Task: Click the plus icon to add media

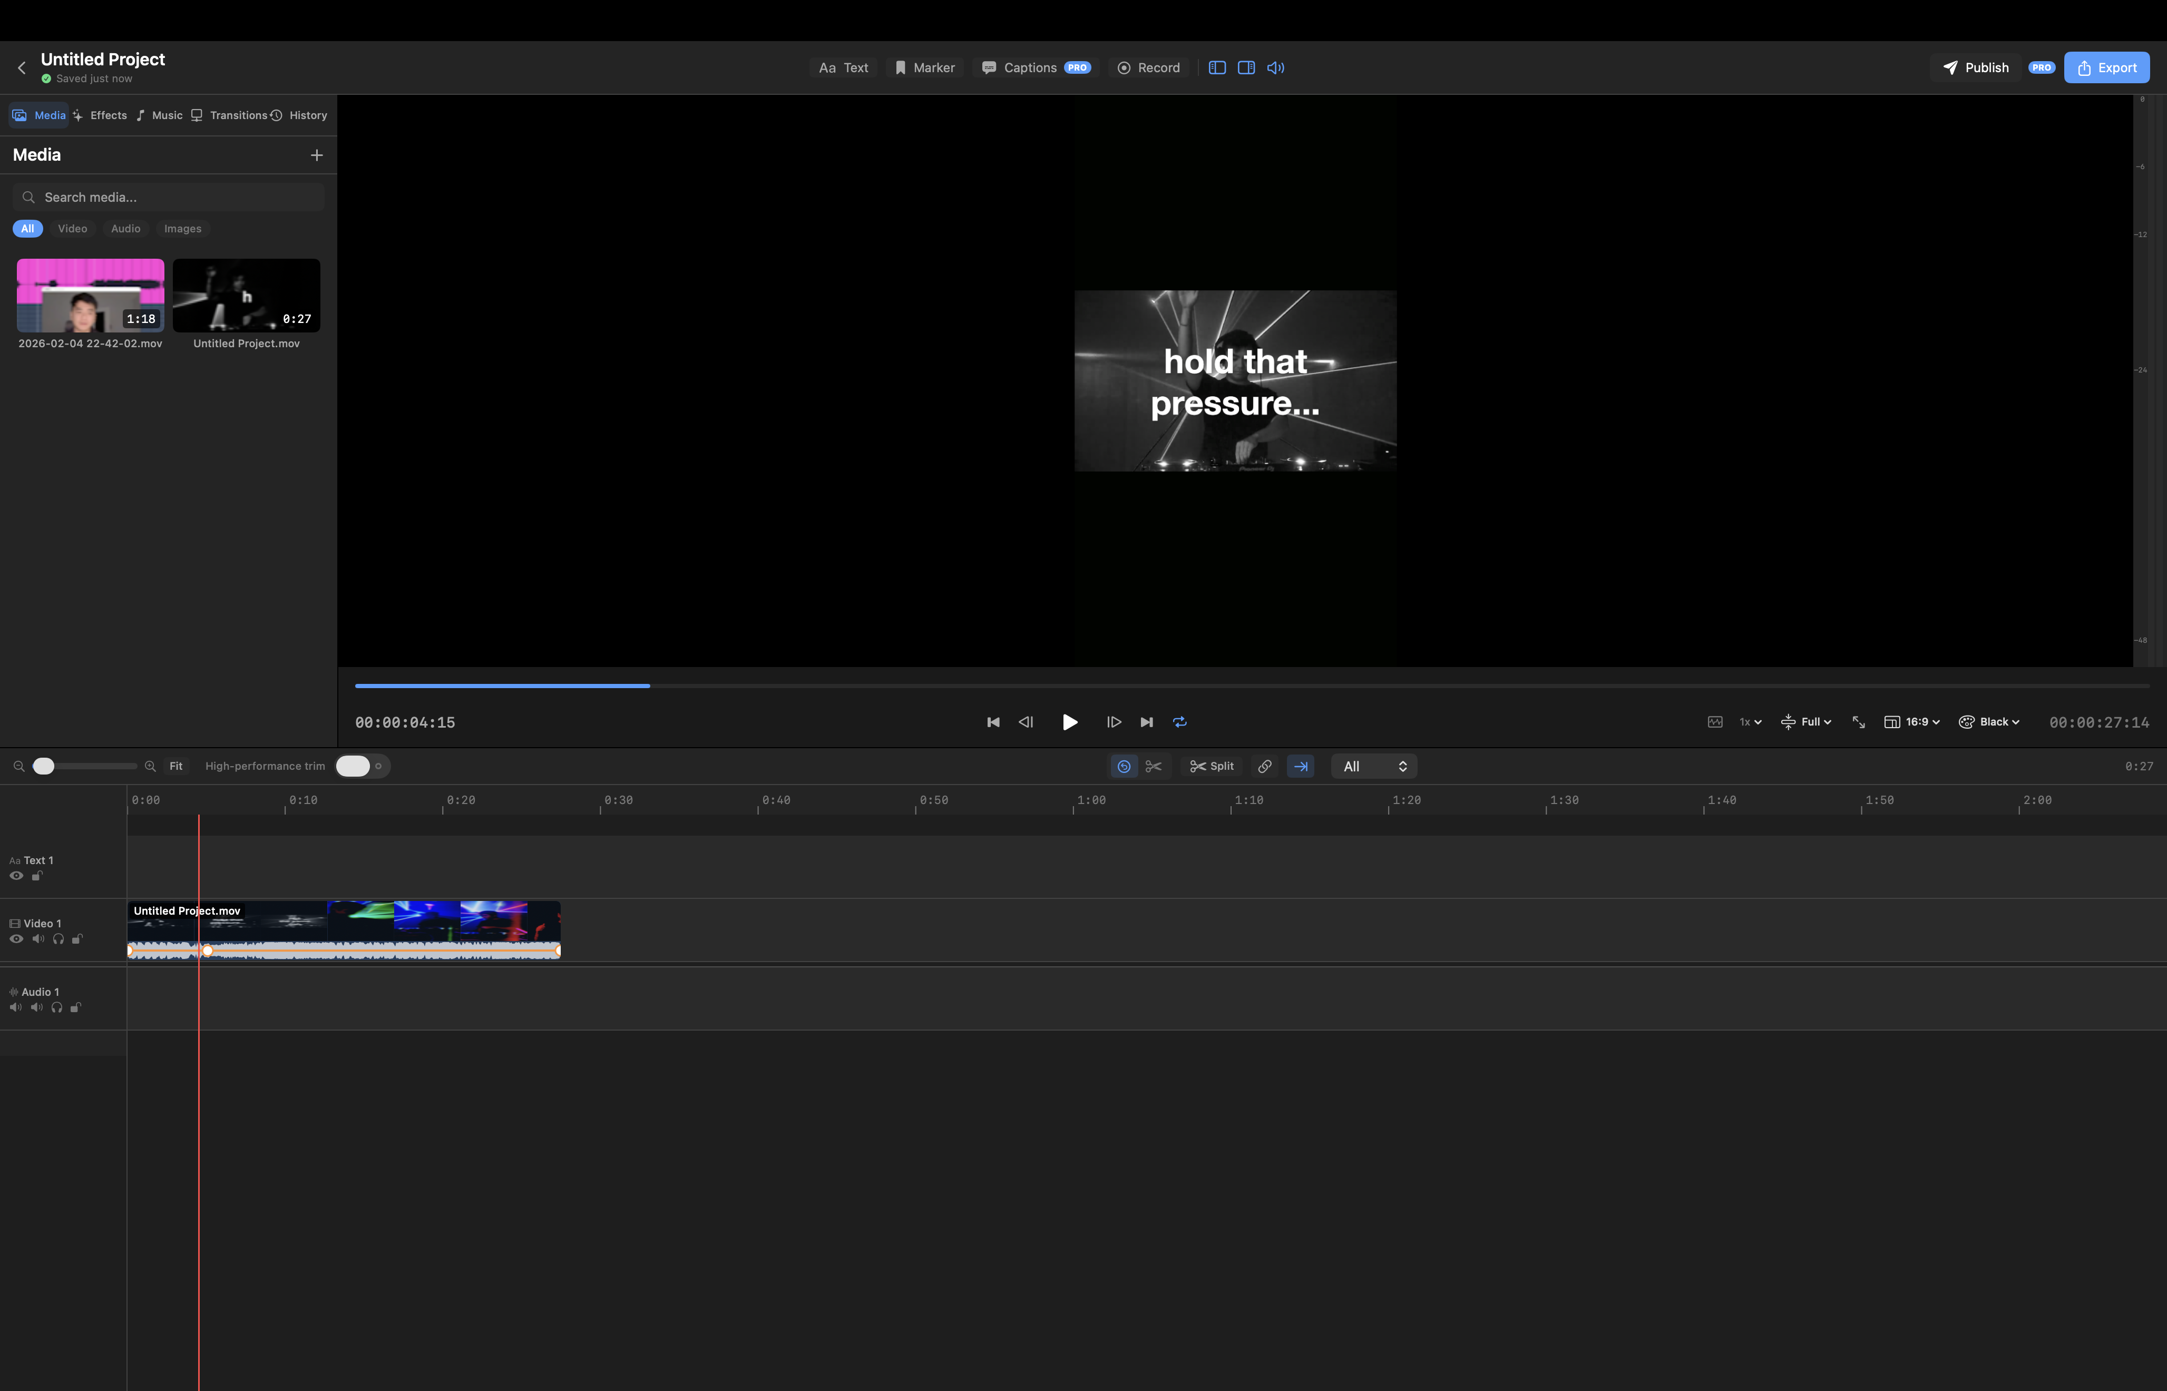Action: pyautogui.click(x=316, y=155)
